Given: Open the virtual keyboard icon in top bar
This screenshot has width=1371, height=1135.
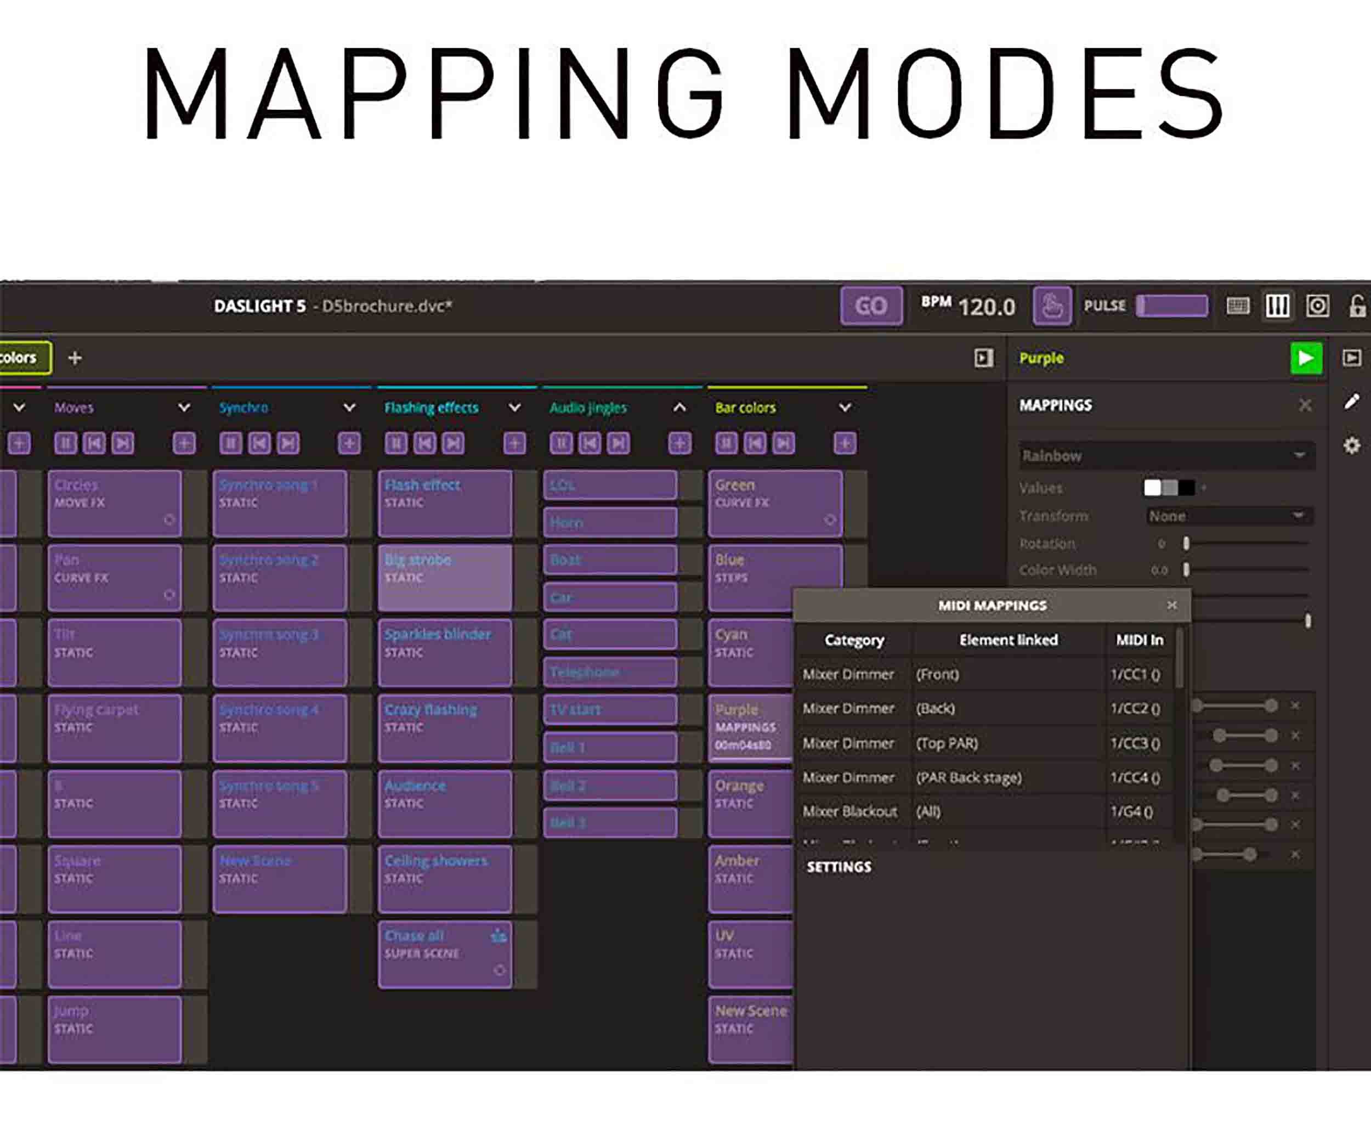Looking at the screenshot, I should (1238, 306).
